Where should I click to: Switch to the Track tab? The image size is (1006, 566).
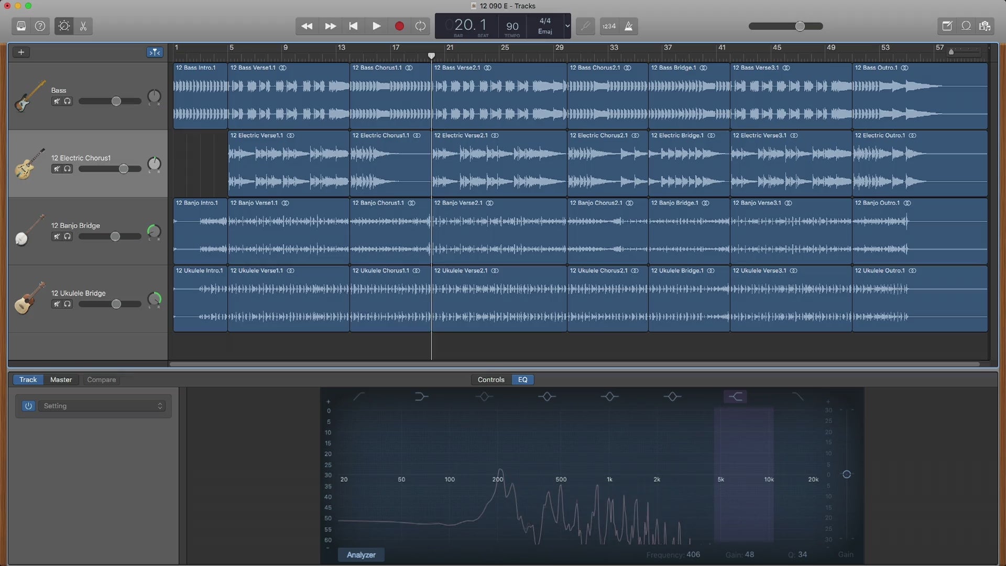28,379
